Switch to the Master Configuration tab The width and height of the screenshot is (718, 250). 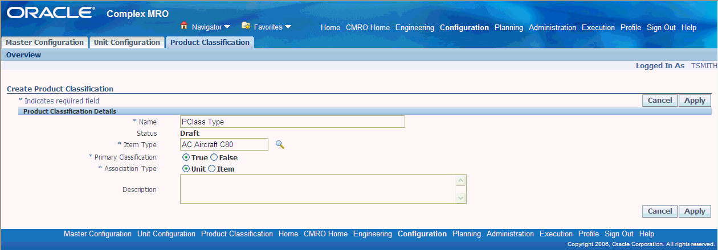tap(44, 43)
